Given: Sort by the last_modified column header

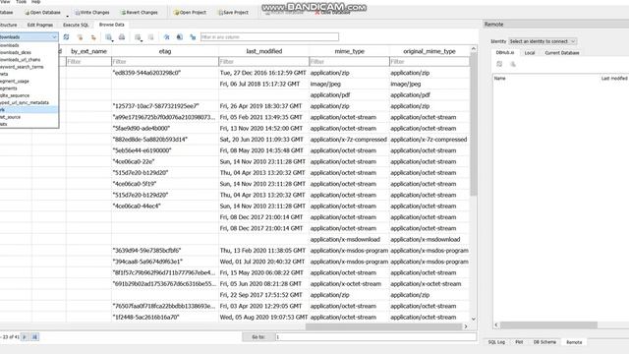Looking at the screenshot, I should [264, 51].
